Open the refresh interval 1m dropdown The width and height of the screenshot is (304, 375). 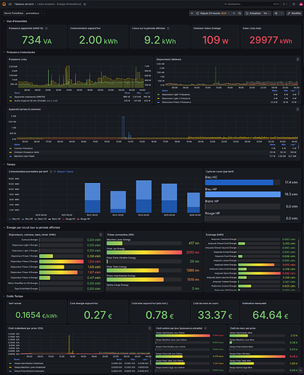coord(266,13)
